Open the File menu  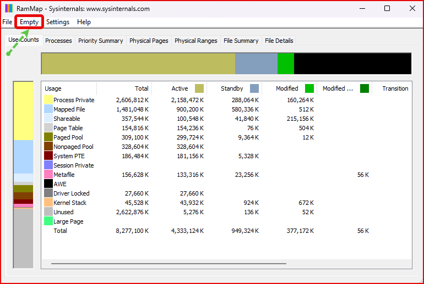point(7,22)
